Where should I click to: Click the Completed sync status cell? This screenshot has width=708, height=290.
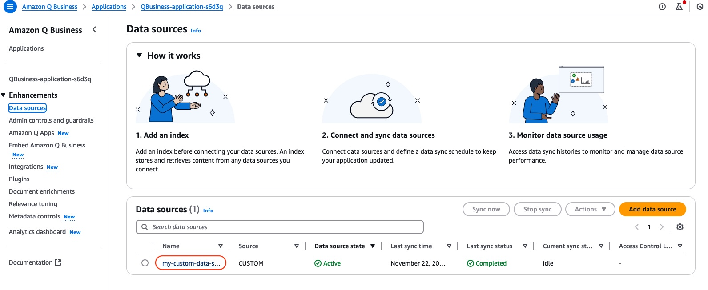tap(487, 263)
